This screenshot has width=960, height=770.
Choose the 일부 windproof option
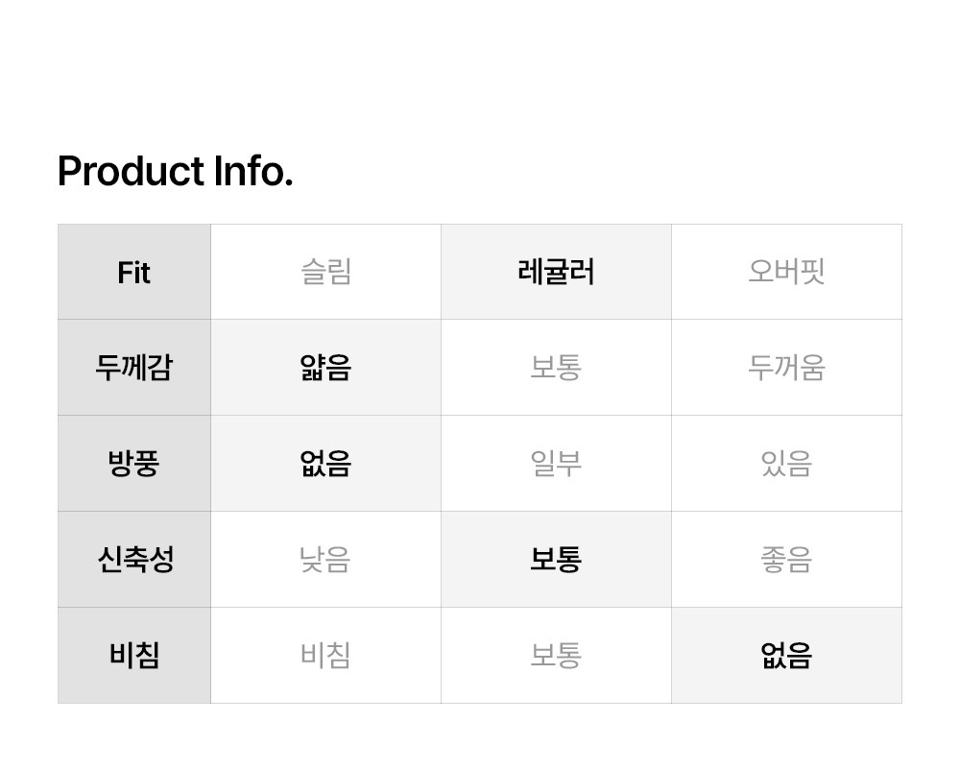(x=556, y=464)
